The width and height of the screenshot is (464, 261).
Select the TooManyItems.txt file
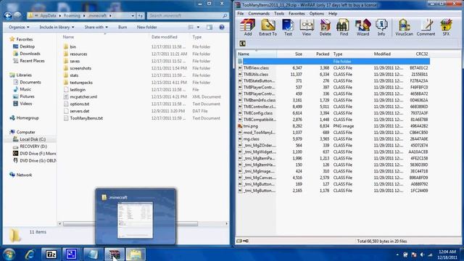[86, 118]
